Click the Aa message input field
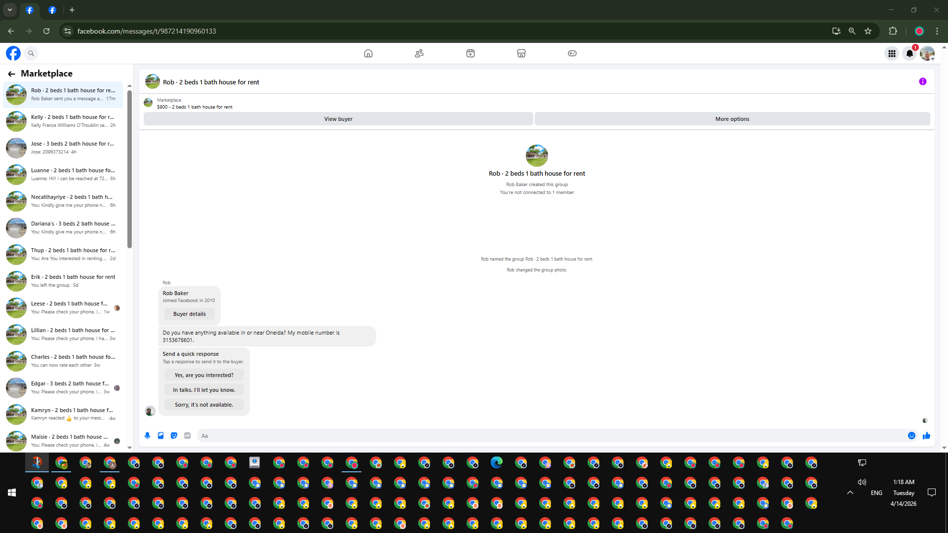 (548, 436)
